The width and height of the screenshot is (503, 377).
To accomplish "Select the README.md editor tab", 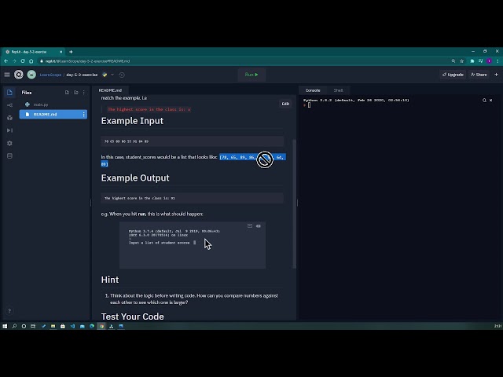I will pos(110,90).
